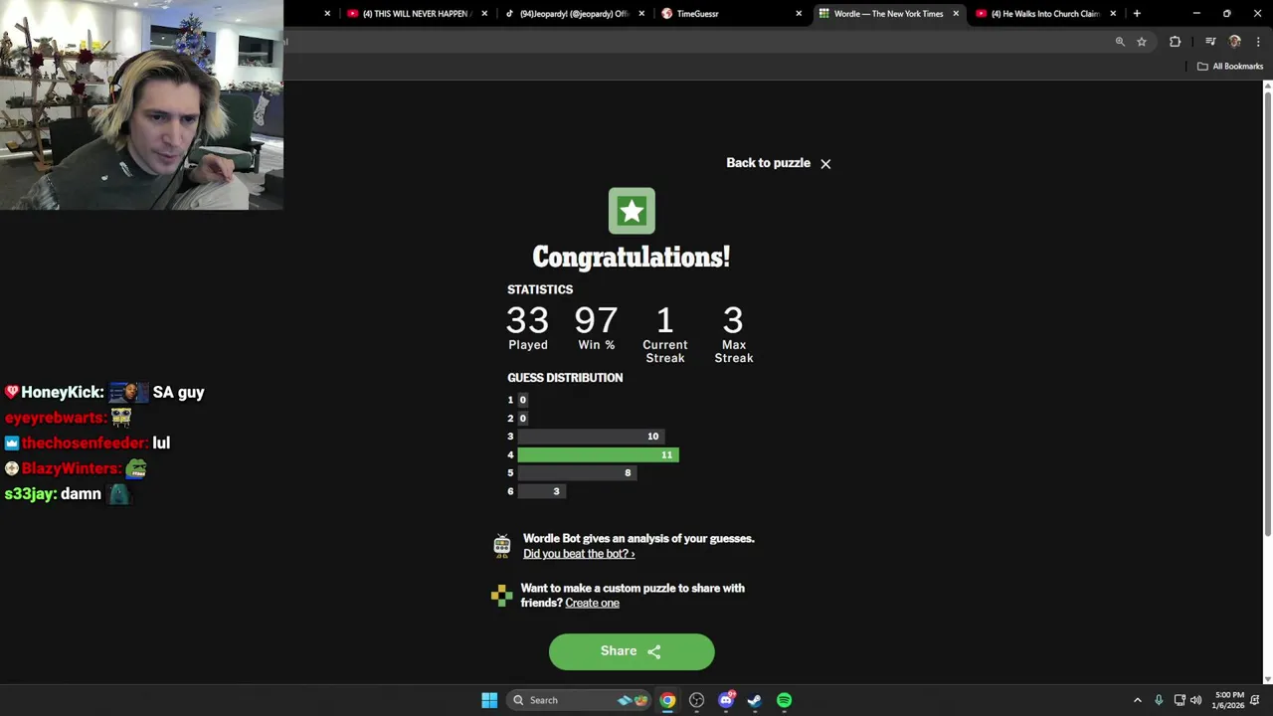1273x716 pixels.
Task: Open the network tray icon
Action: click(1180, 700)
